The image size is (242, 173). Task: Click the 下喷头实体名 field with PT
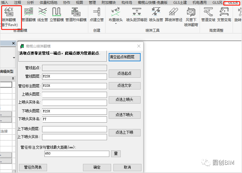(75, 119)
